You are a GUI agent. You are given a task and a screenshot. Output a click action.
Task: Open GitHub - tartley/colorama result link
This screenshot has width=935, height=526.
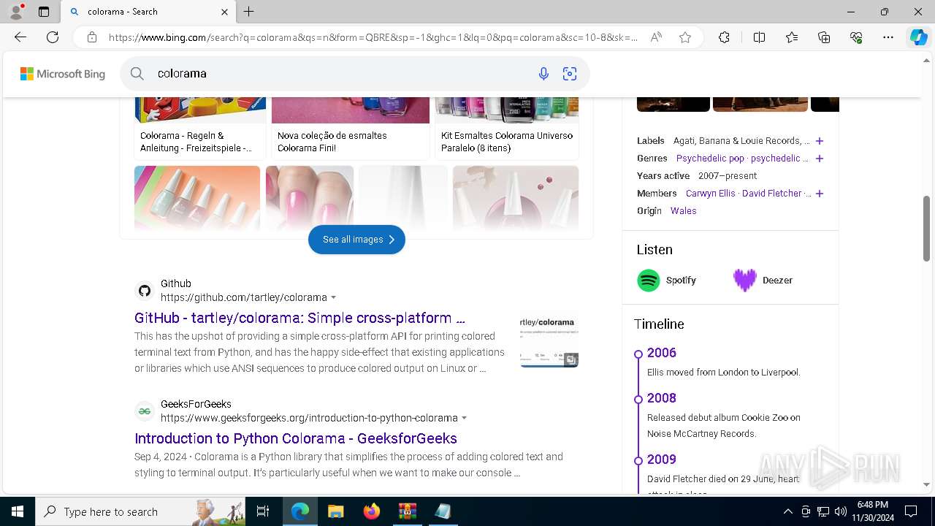[299, 318]
